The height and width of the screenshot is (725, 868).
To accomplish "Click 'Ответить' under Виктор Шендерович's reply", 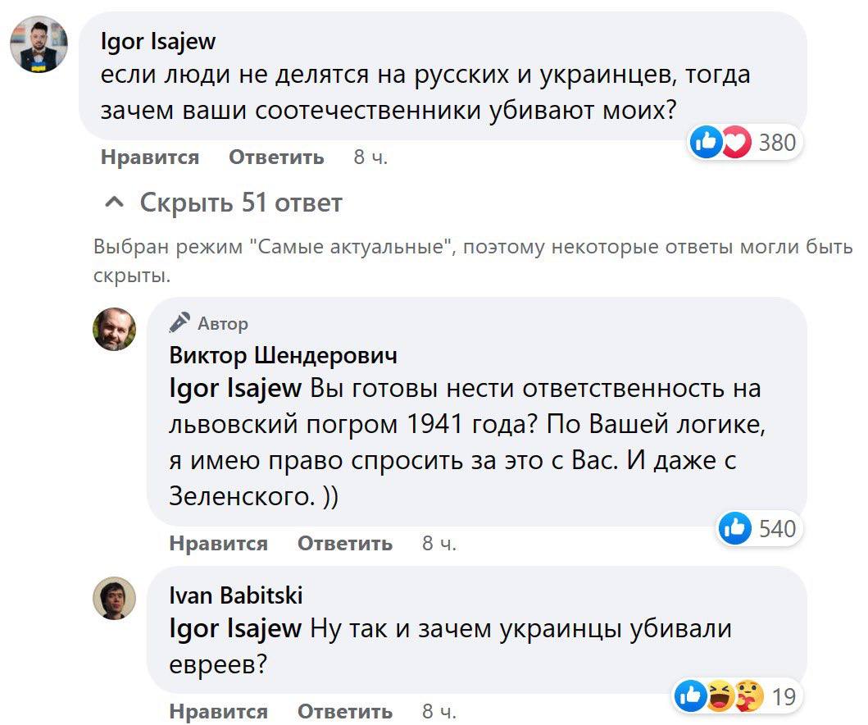I will [x=345, y=543].
